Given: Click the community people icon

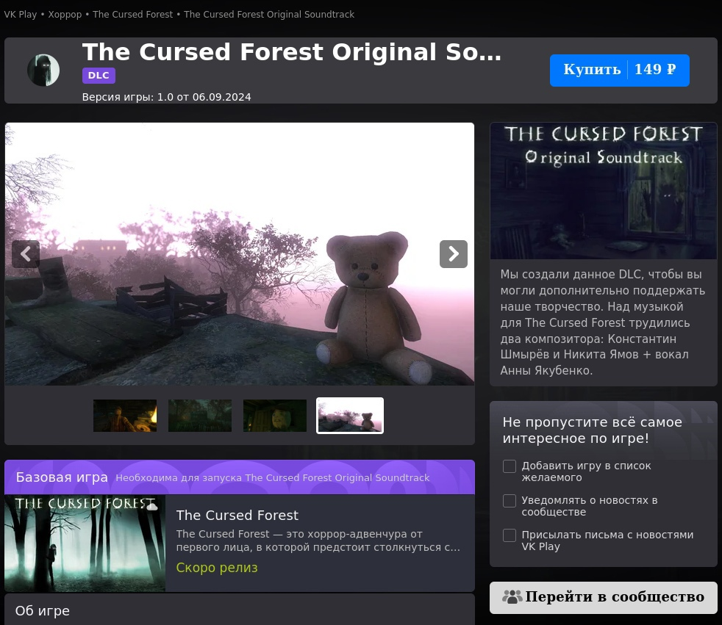Looking at the screenshot, I should pos(512,597).
